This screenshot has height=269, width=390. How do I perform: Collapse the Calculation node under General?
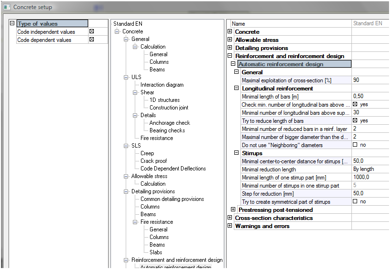pos(135,47)
